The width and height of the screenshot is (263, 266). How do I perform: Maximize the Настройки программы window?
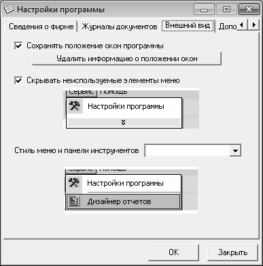point(226,10)
